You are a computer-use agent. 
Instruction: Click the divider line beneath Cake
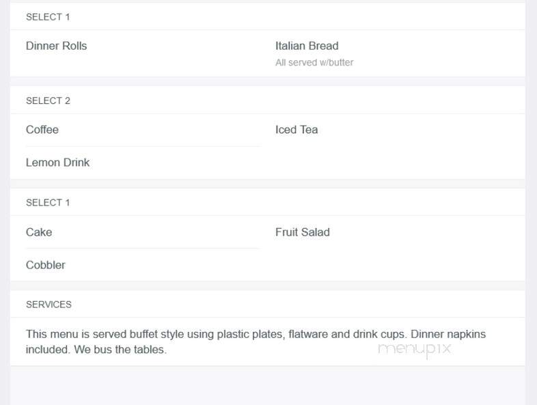pyautogui.click(x=143, y=249)
